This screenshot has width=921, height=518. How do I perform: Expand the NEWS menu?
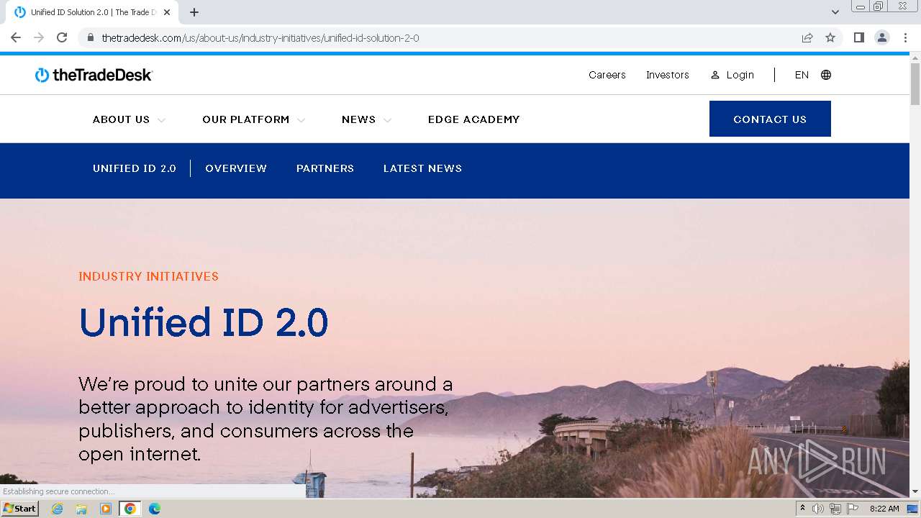pyautogui.click(x=366, y=119)
